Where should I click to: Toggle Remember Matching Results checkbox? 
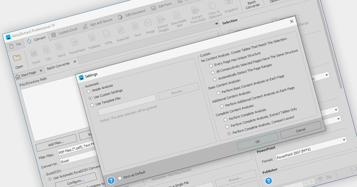click(149, 180)
